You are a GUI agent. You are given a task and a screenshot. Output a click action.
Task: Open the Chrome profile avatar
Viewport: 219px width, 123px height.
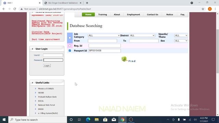coord(210,9)
